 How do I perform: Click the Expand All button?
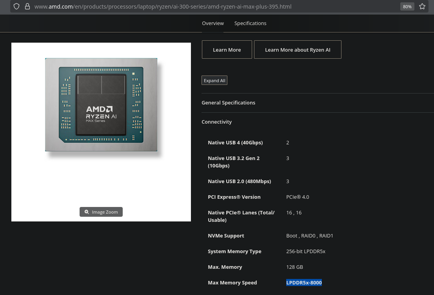coord(214,80)
